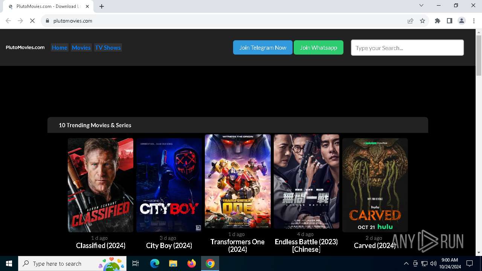The image size is (482, 271).
Task: Open the taskbar clock and date
Action: pos(450,263)
